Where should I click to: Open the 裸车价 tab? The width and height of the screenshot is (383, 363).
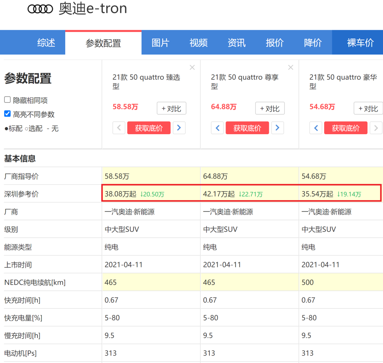pos(357,43)
